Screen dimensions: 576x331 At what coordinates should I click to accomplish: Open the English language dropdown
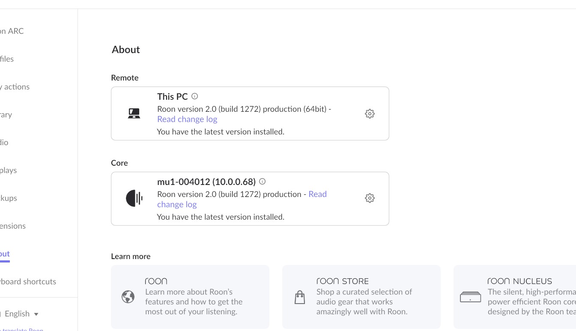tap(21, 314)
